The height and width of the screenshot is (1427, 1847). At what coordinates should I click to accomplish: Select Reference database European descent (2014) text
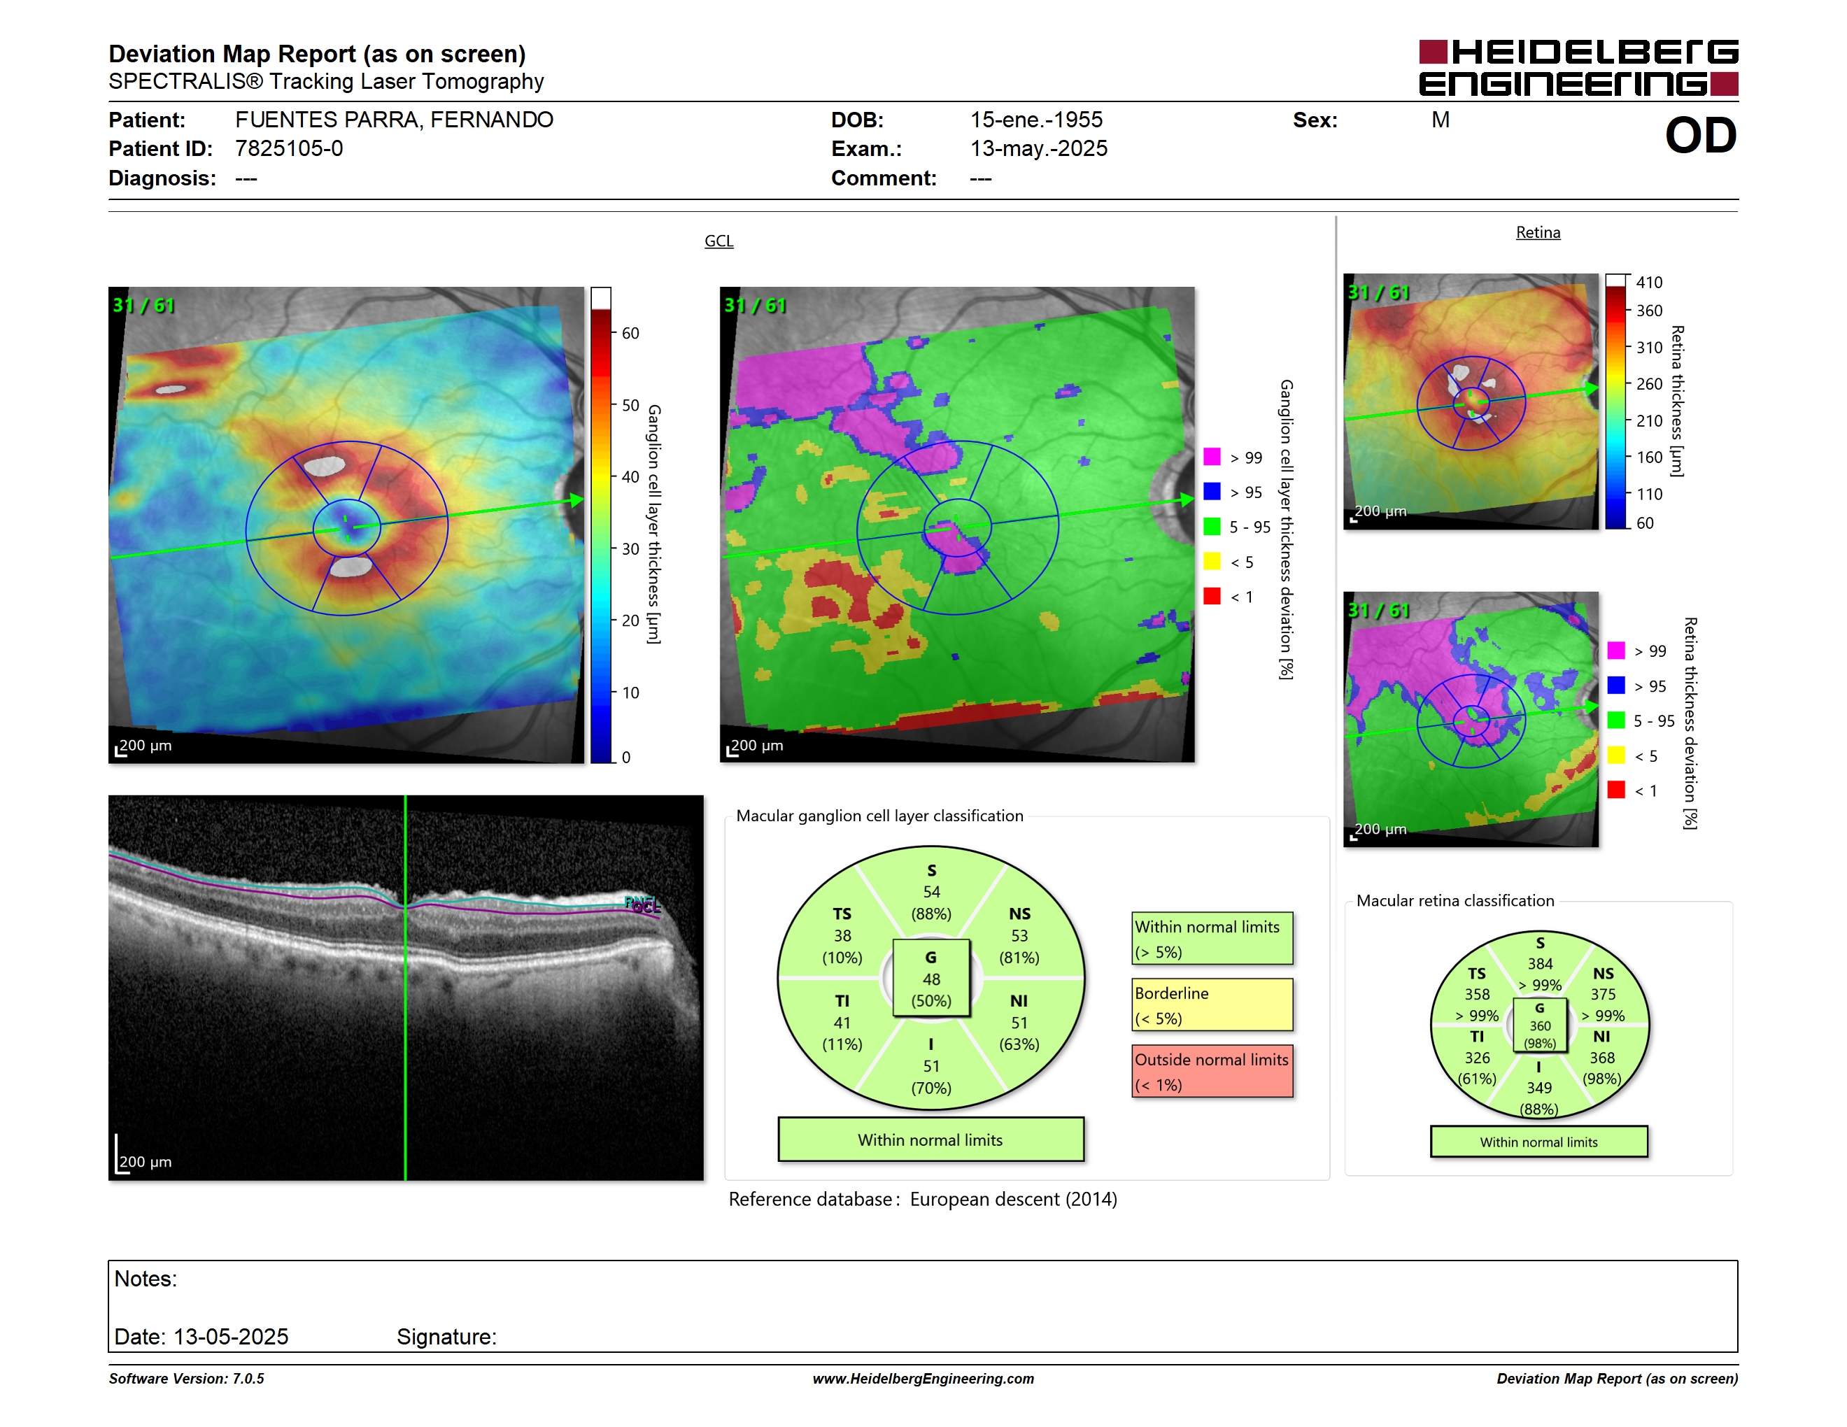923,1200
